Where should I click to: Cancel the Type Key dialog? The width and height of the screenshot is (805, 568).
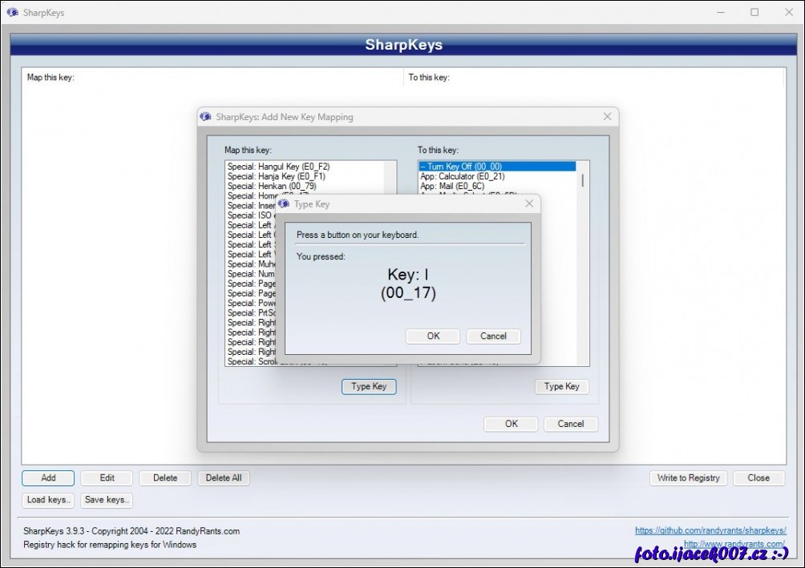click(x=493, y=336)
